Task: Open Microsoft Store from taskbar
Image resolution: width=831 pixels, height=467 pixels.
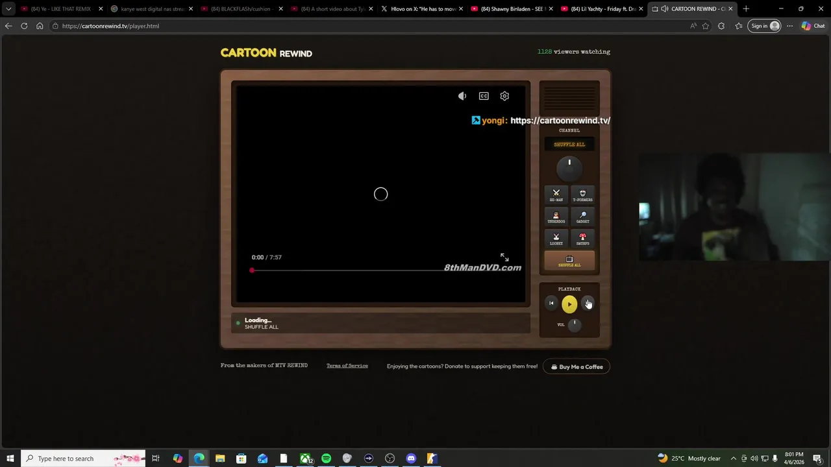Action: [241, 459]
